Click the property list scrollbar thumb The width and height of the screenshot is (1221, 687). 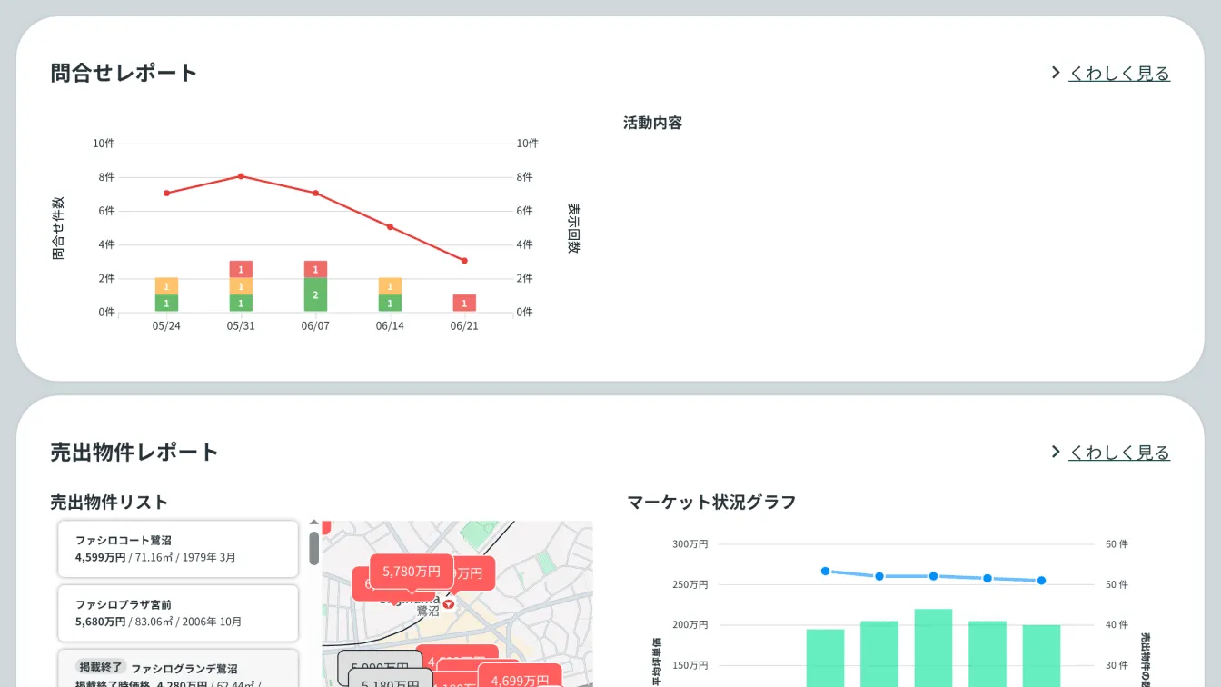tap(314, 548)
